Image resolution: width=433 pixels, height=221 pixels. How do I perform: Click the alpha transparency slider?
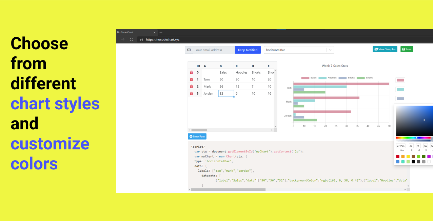pos(413,140)
